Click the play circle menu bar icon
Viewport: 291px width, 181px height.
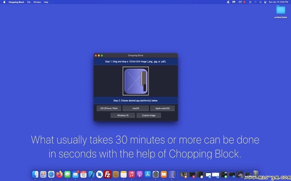tap(250, 2)
